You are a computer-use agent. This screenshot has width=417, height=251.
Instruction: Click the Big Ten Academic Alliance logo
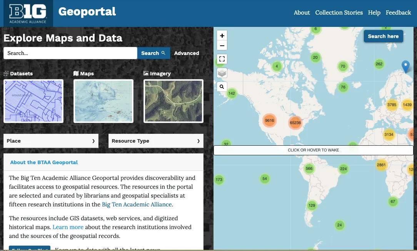click(x=28, y=14)
